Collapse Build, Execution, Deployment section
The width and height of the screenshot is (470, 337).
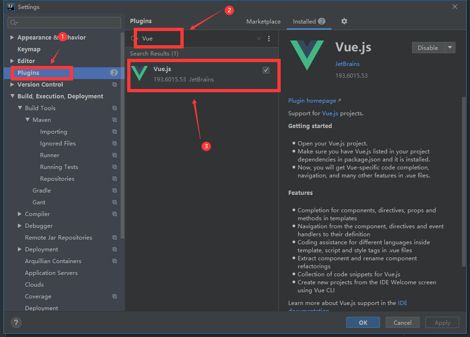click(x=12, y=96)
